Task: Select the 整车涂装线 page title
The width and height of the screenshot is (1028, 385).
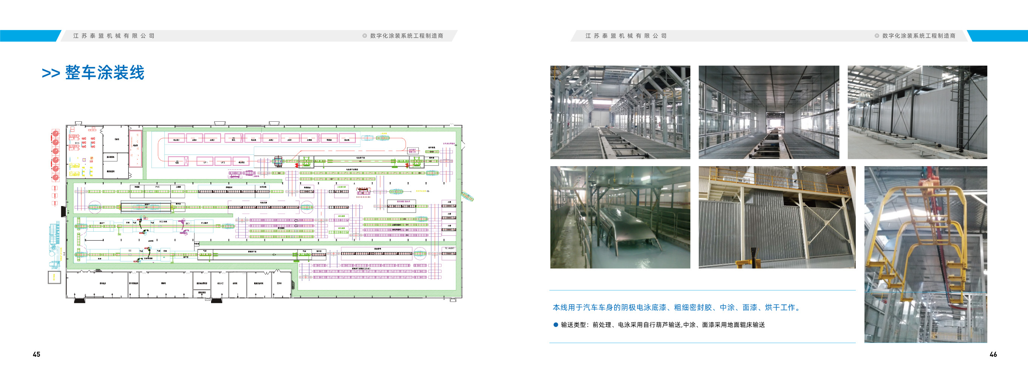Action: pyautogui.click(x=105, y=73)
